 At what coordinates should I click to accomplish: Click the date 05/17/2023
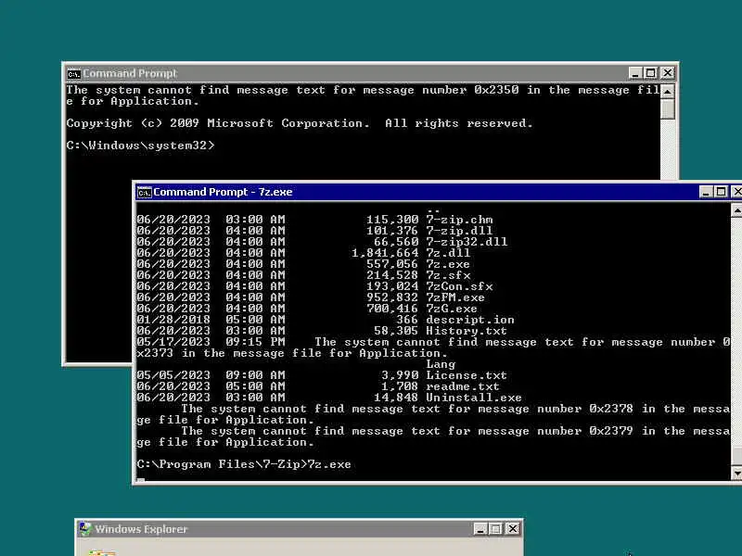click(x=173, y=342)
